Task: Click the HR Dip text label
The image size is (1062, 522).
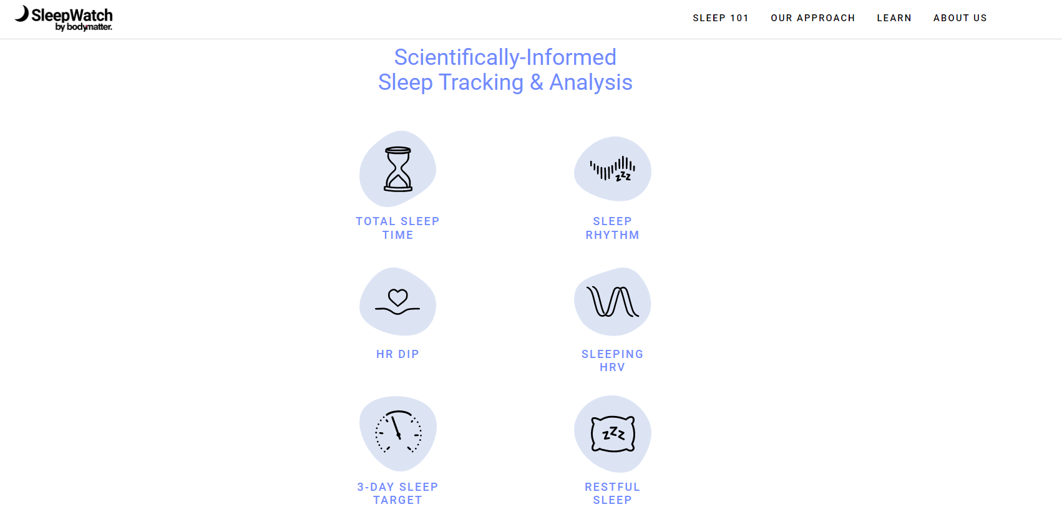Action: click(397, 354)
